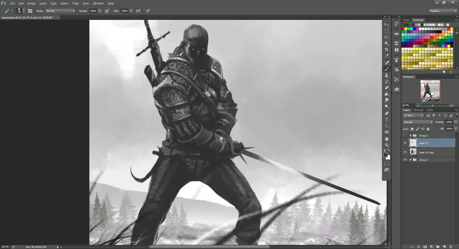Select the Eyedropper tool
This screenshot has height=249, width=459.
387,56
